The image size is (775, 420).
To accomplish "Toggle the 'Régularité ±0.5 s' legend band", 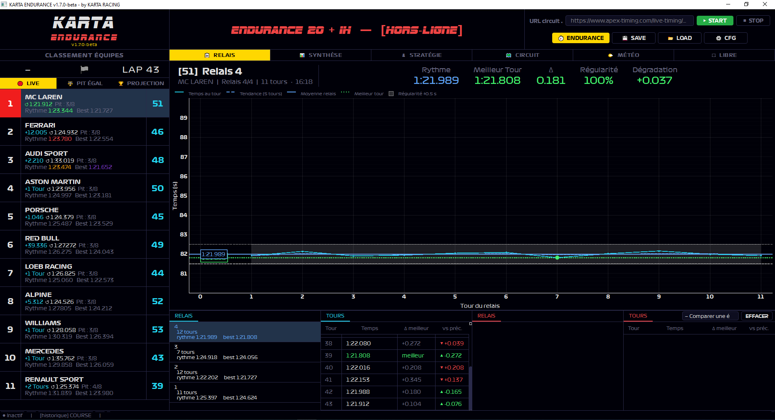I will click(x=413, y=94).
